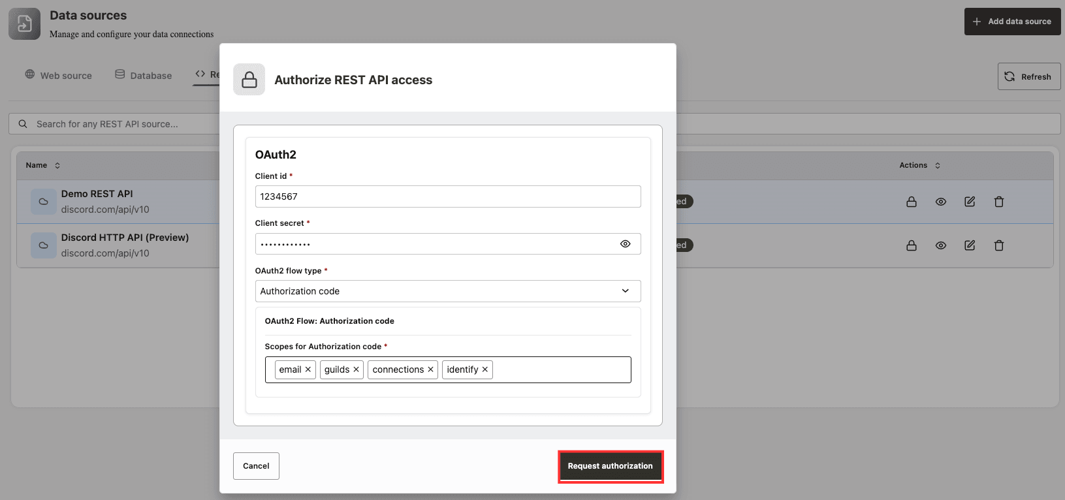The image size is (1065, 500).
Task: Click the lock icon for Demo REST API
Action: click(912, 202)
